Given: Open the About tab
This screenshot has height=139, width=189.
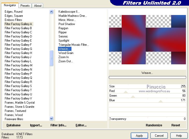Looking at the screenshot, I should pyautogui.click(x=38, y=5).
